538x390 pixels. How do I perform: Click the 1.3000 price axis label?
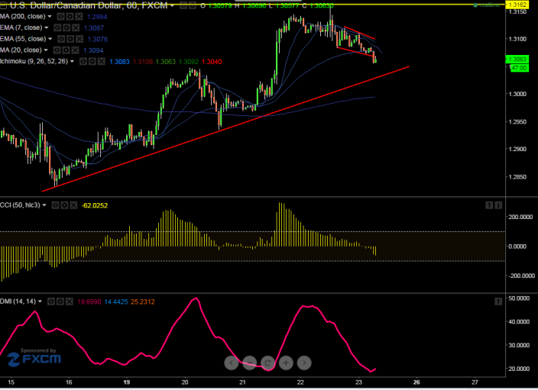517,94
